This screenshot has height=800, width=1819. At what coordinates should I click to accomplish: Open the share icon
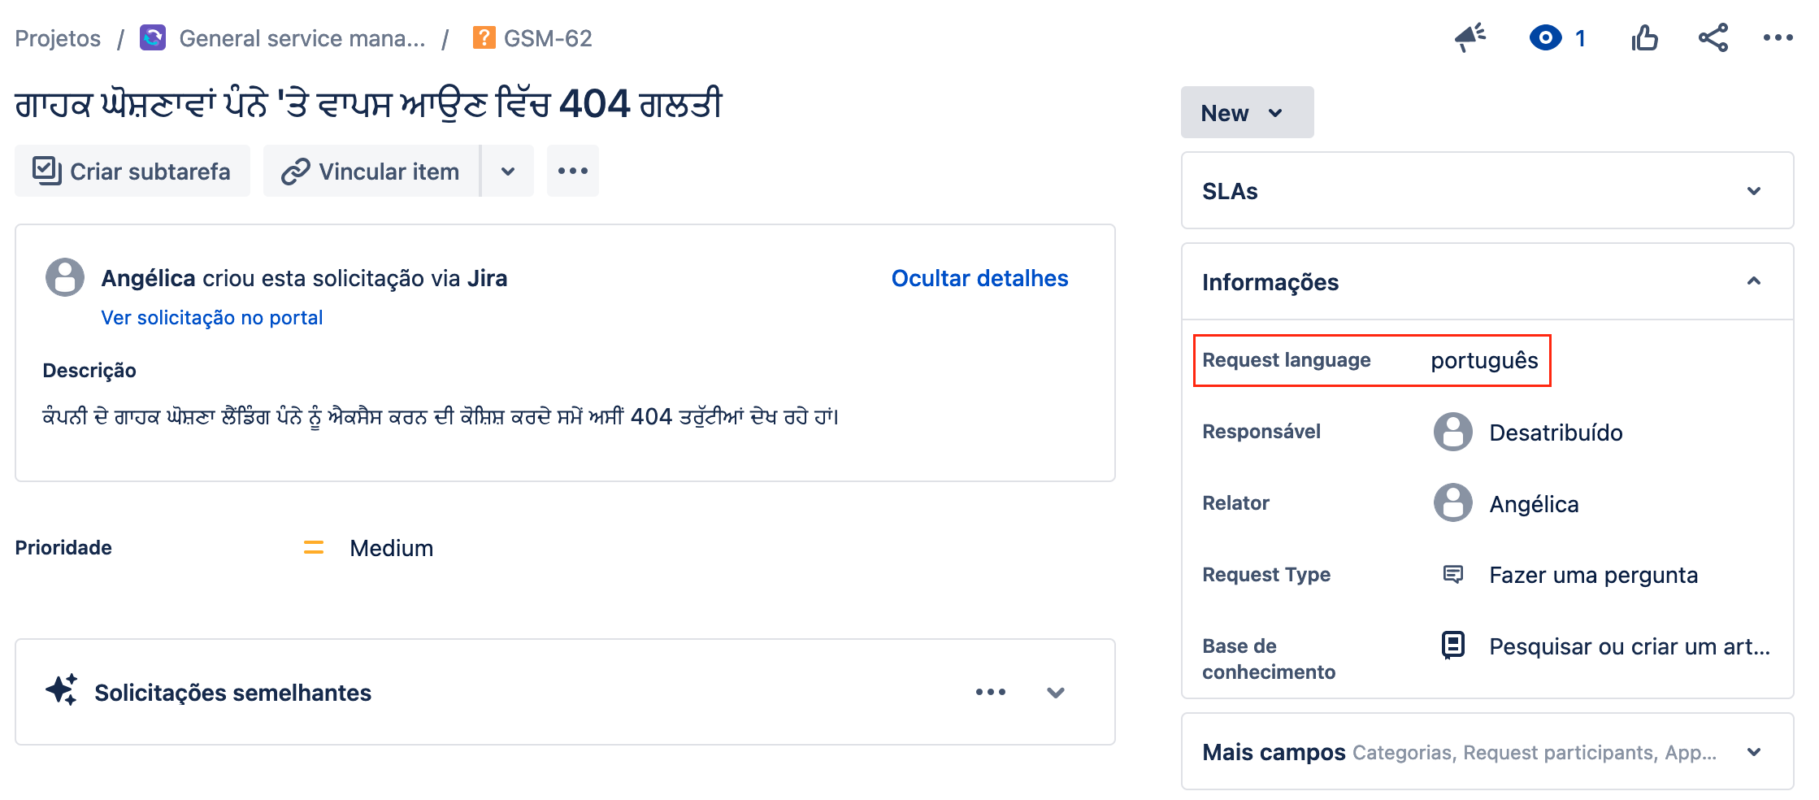1713,37
